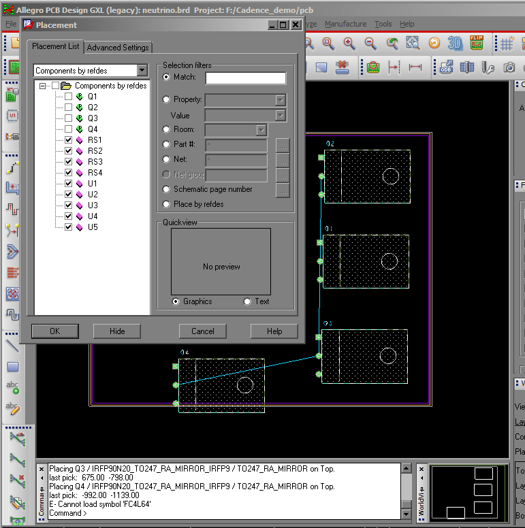Toggle the grid display icon
The width and height of the screenshot is (525, 528).
pyautogui.click(x=507, y=44)
